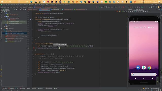162x91 pixels.
Task: Run the app with the green play button
Action: (117, 7)
